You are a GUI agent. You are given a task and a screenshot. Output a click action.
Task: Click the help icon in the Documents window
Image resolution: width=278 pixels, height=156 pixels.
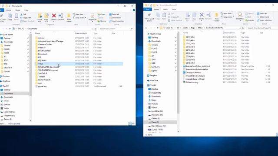click(x=134, y=10)
